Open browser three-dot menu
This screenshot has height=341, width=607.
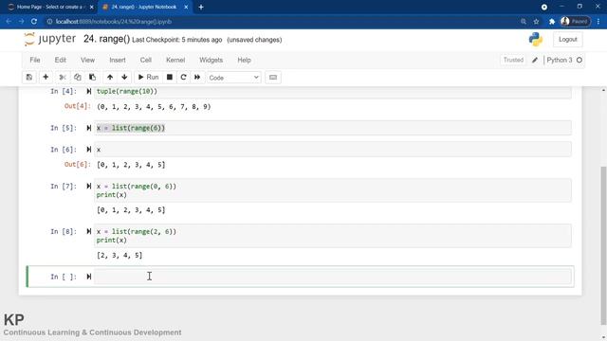coord(598,22)
